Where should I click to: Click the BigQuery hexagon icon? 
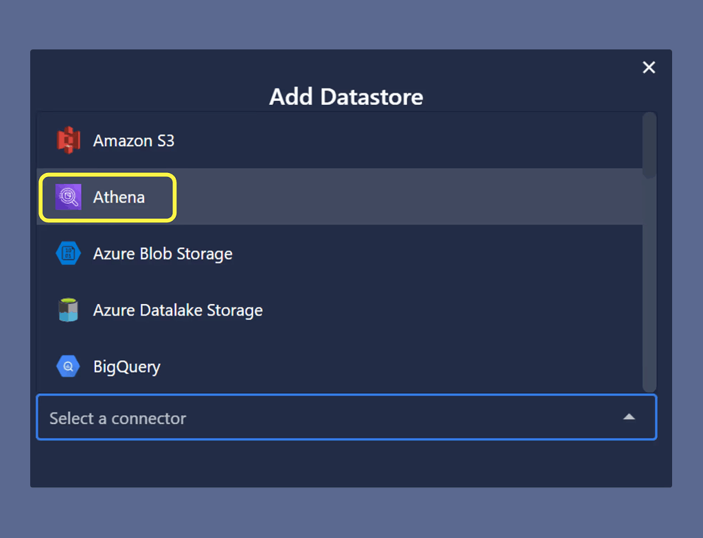tap(68, 366)
